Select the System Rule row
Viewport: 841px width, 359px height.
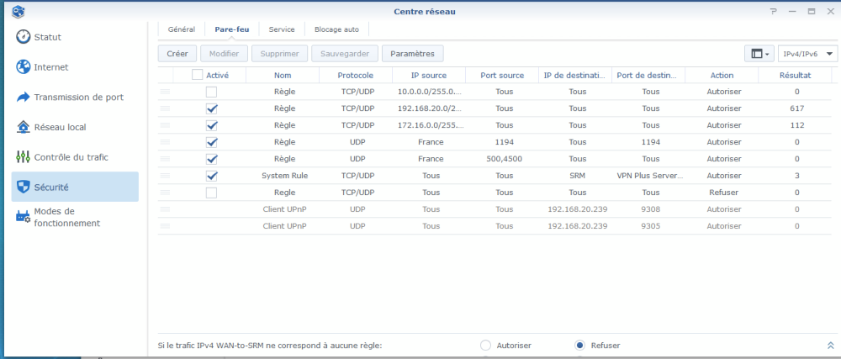pos(283,176)
